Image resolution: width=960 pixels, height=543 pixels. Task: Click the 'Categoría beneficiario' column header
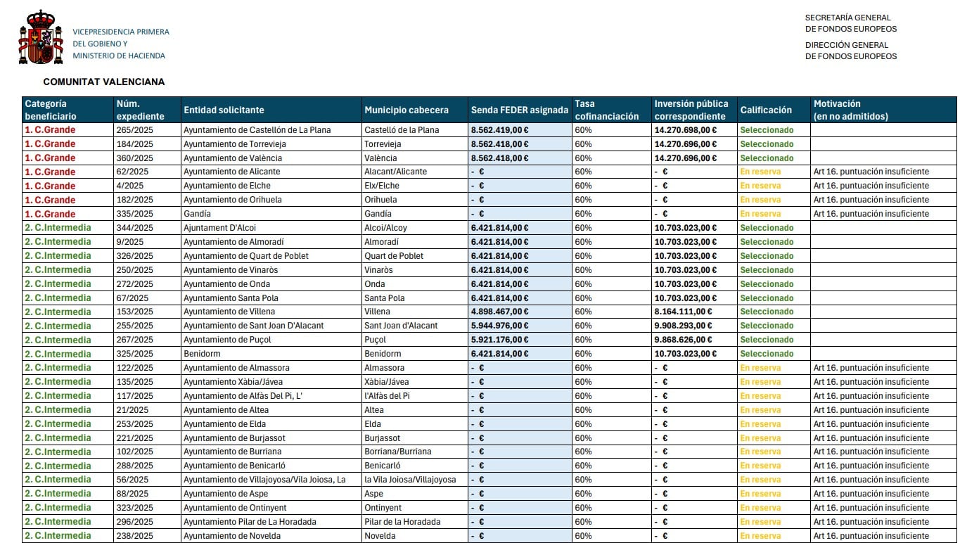pyautogui.click(x=51, y=110)
